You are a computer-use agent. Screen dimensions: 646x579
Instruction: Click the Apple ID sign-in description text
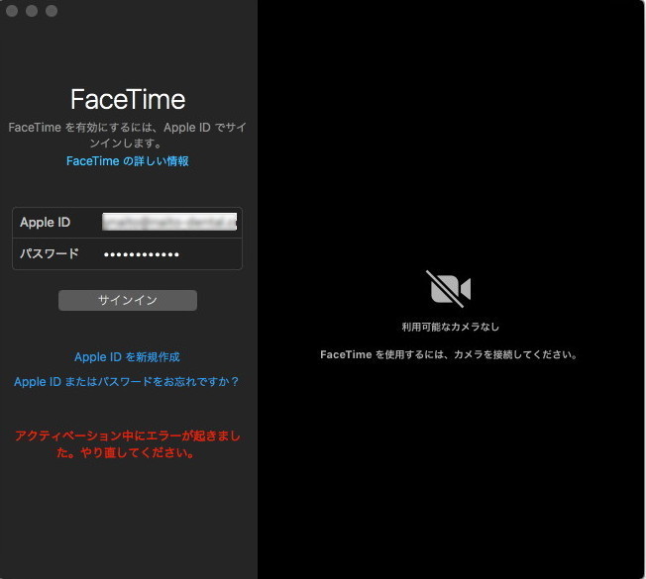[127, 135]
